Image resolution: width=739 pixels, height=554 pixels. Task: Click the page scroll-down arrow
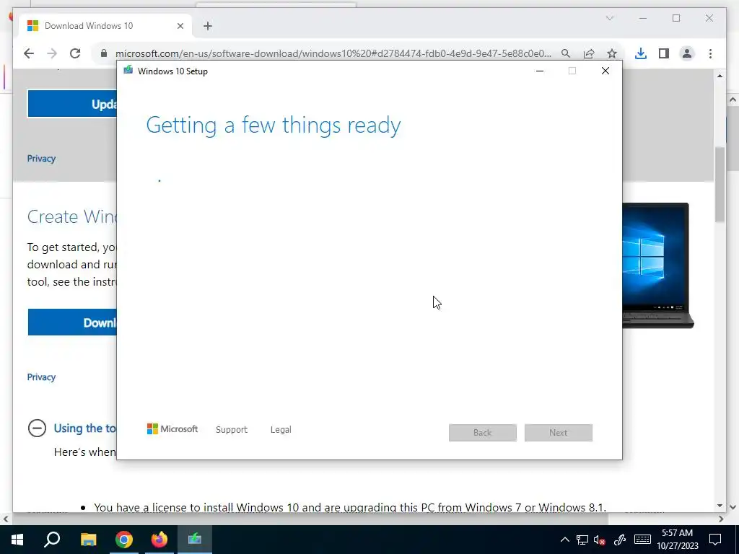pos(720,506)
